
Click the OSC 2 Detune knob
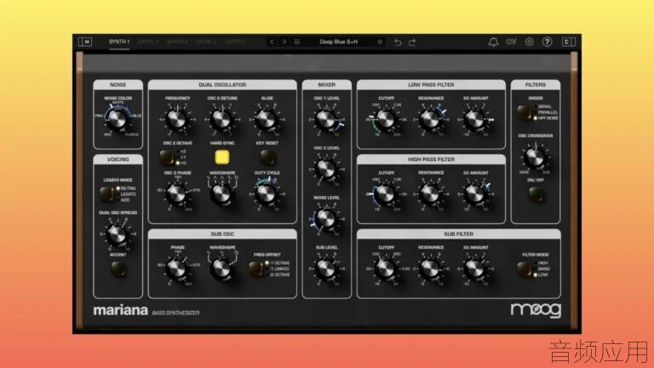pyautogui.click(x=222, y=120)
